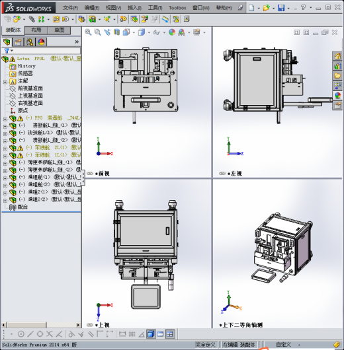Screen dimensions: 344x350
Task: Open SolidWorks Resources home icon in task pane
Action: pyautogui.click(x=337, y=56)
